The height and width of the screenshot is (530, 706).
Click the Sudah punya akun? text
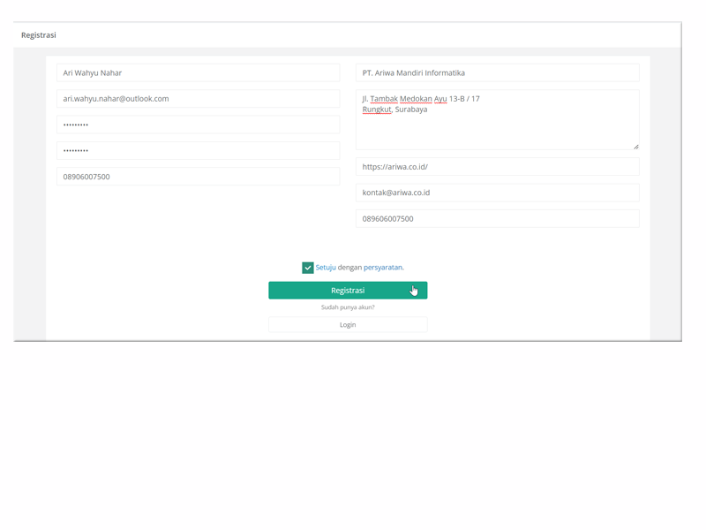pyautogui.click(x=348, y=307)
